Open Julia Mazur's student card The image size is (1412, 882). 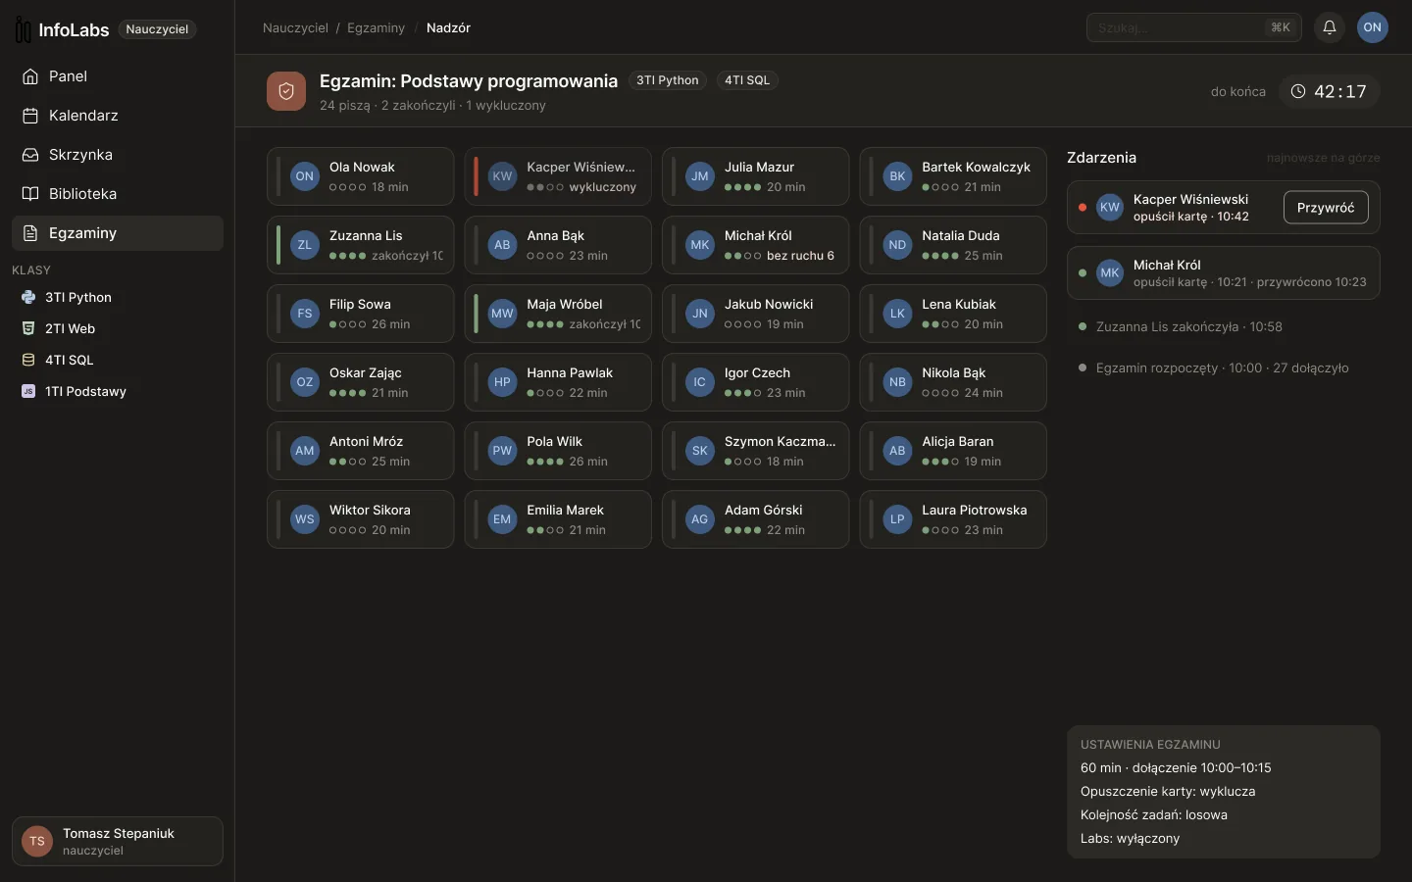click(x=755, y=176)
